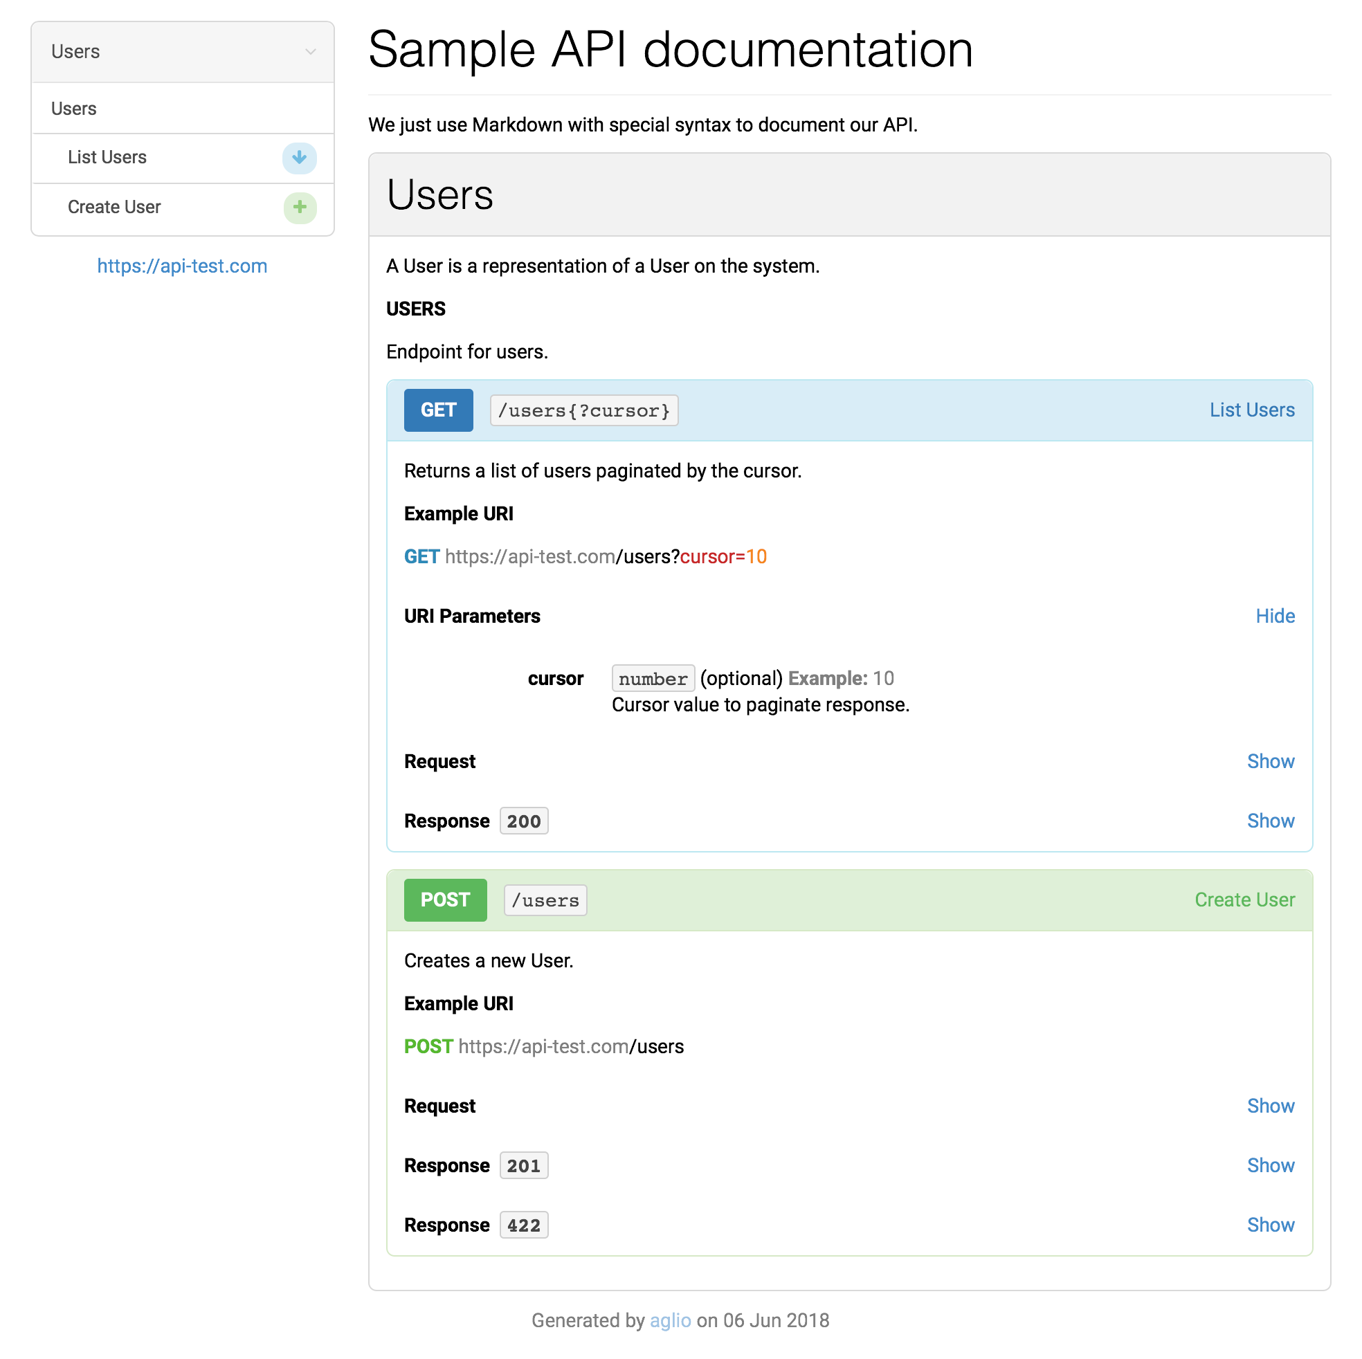
Task: Click the cursor parameter name
Action: [x=556, y=679]
